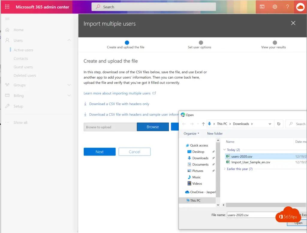Image resolution: width=307 pixels, height=233 pixels.
Task: Click New folder in Open dialog
Action: 215,134
